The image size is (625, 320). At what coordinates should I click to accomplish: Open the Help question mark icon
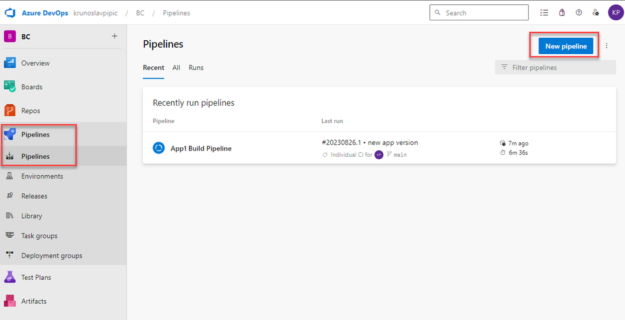[x=579, y=13]
